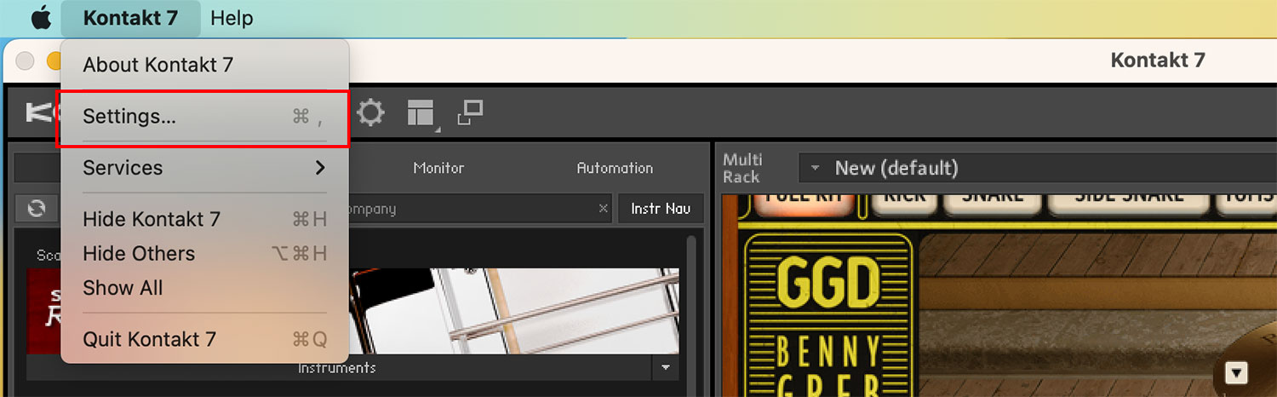This screenshot has width=1277, height=397.
Task: Click the small down-arrow button on GGD panel
Action: click(1236, 372)
